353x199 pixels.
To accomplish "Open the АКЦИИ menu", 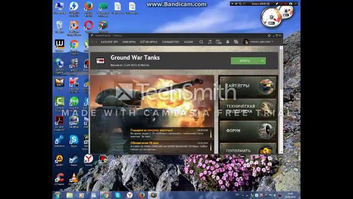I will pyautogui.click(x=189, y=42).
